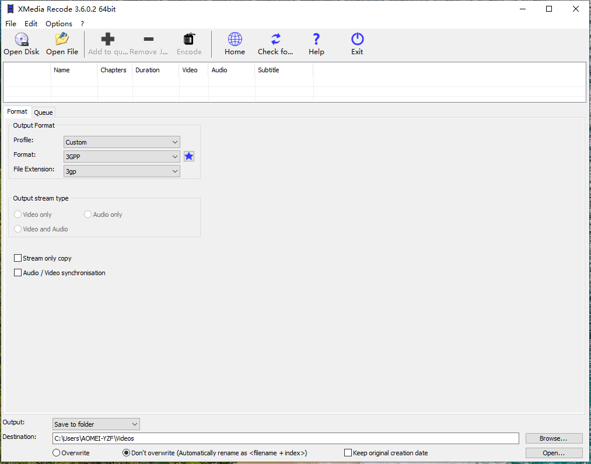Open the Output dropdown Save to folder
591x464 pixels.
point(96,424)
